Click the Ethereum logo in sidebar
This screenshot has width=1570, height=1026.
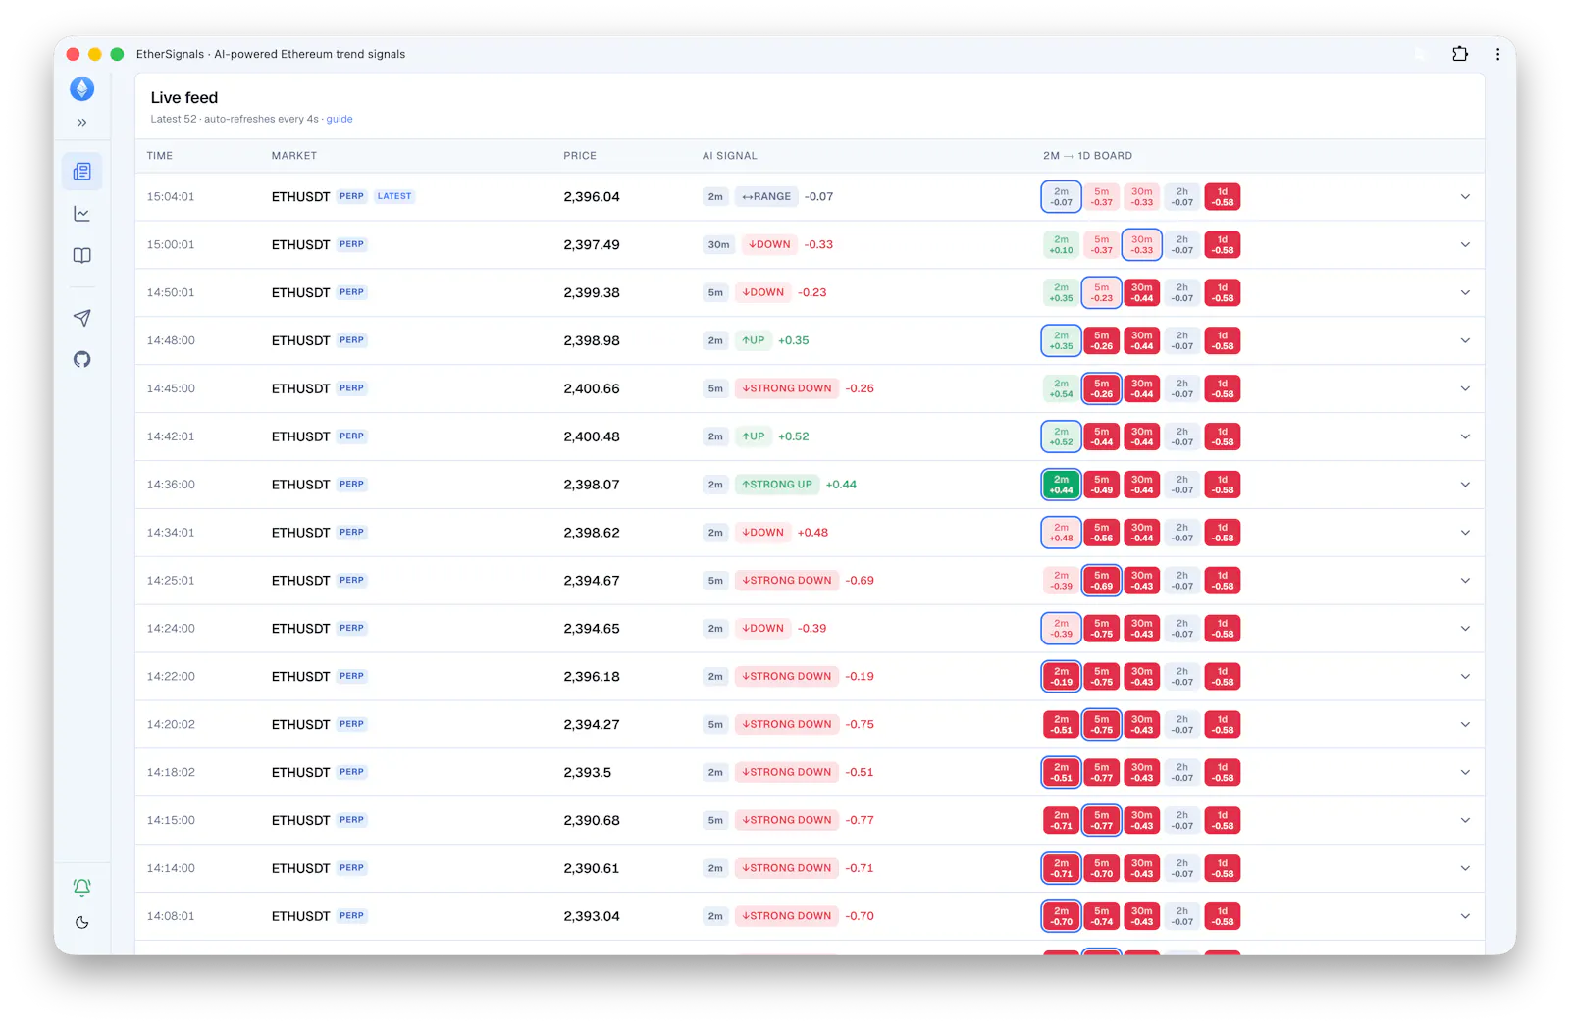82,89
